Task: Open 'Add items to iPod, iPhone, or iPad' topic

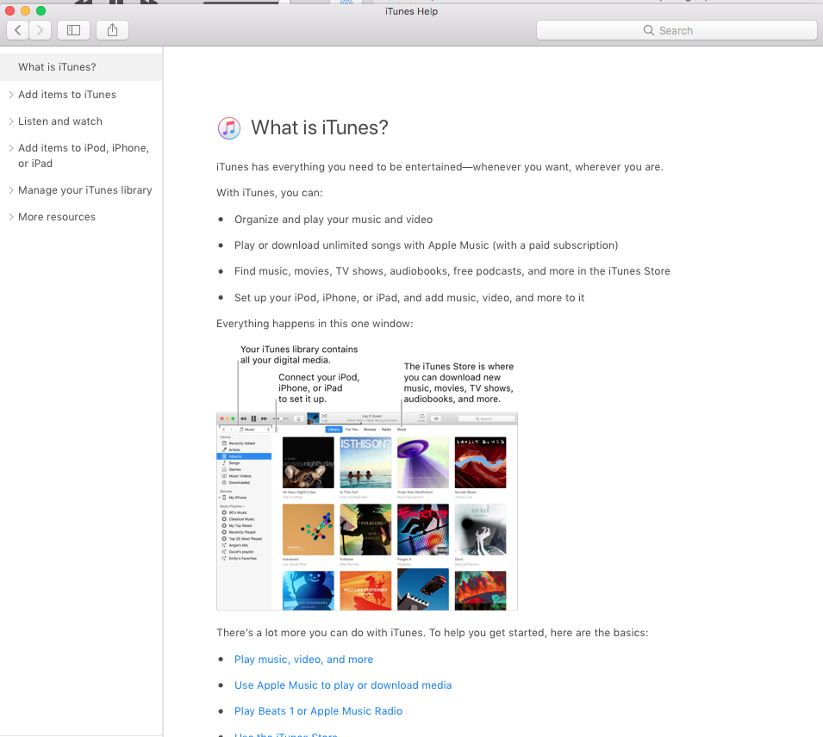Action: (x=84, y=156)
